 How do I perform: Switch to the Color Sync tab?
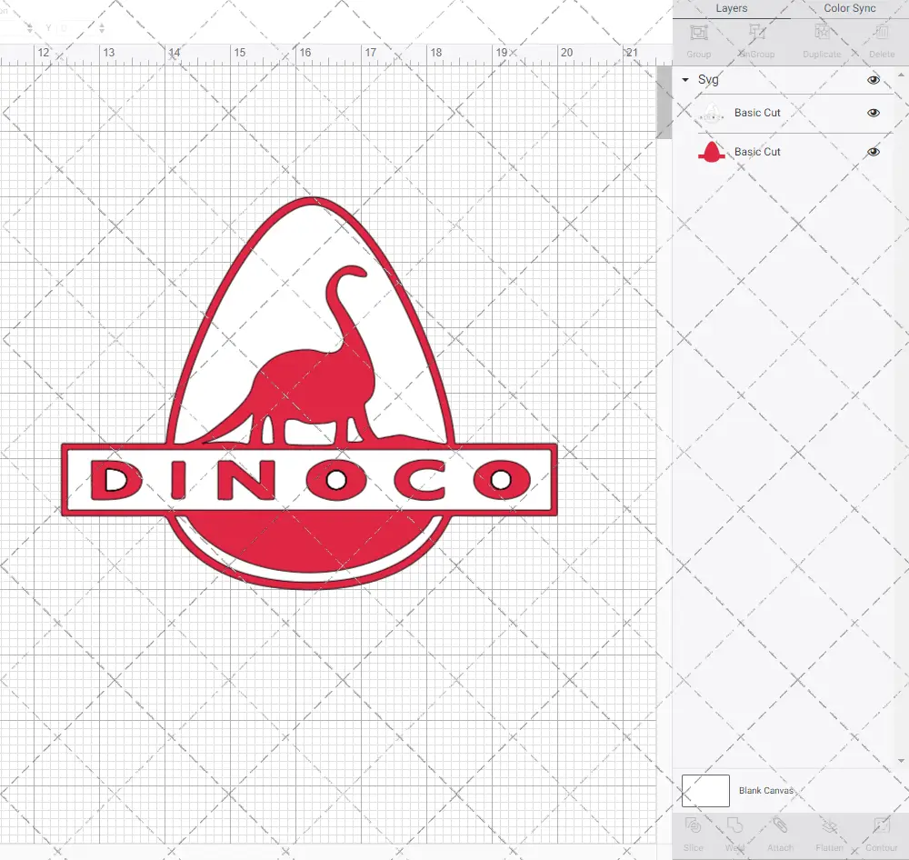pyautogui.click(x=849, y=8)
